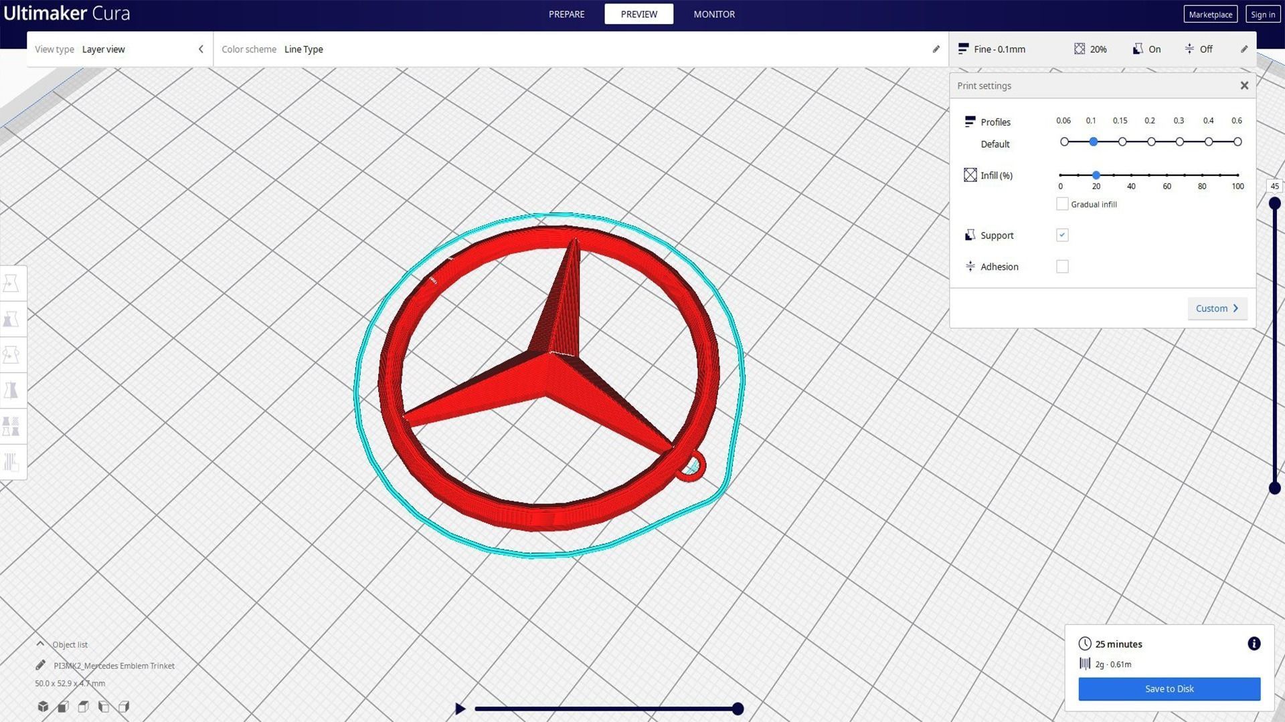Click the Infill icon in settings panel
Image resolution: width=1285 pixels, height=722 pixels.
point(970,175)
